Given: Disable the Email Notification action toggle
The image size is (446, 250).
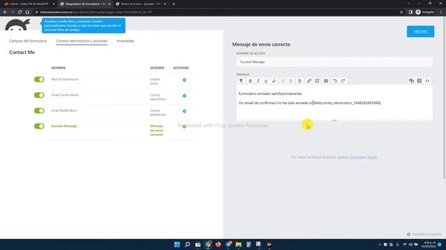Looking at the screenshot, I should [39, 110].
